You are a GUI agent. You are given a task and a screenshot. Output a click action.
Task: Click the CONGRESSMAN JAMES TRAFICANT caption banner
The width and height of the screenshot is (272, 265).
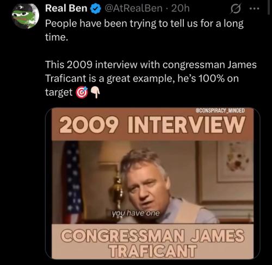pos(153,242)
